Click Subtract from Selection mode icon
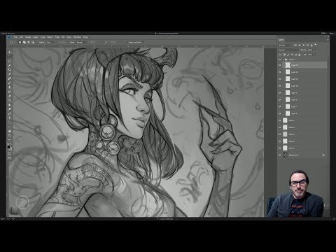The image size is (336, 252). click(x=29, y=42)
